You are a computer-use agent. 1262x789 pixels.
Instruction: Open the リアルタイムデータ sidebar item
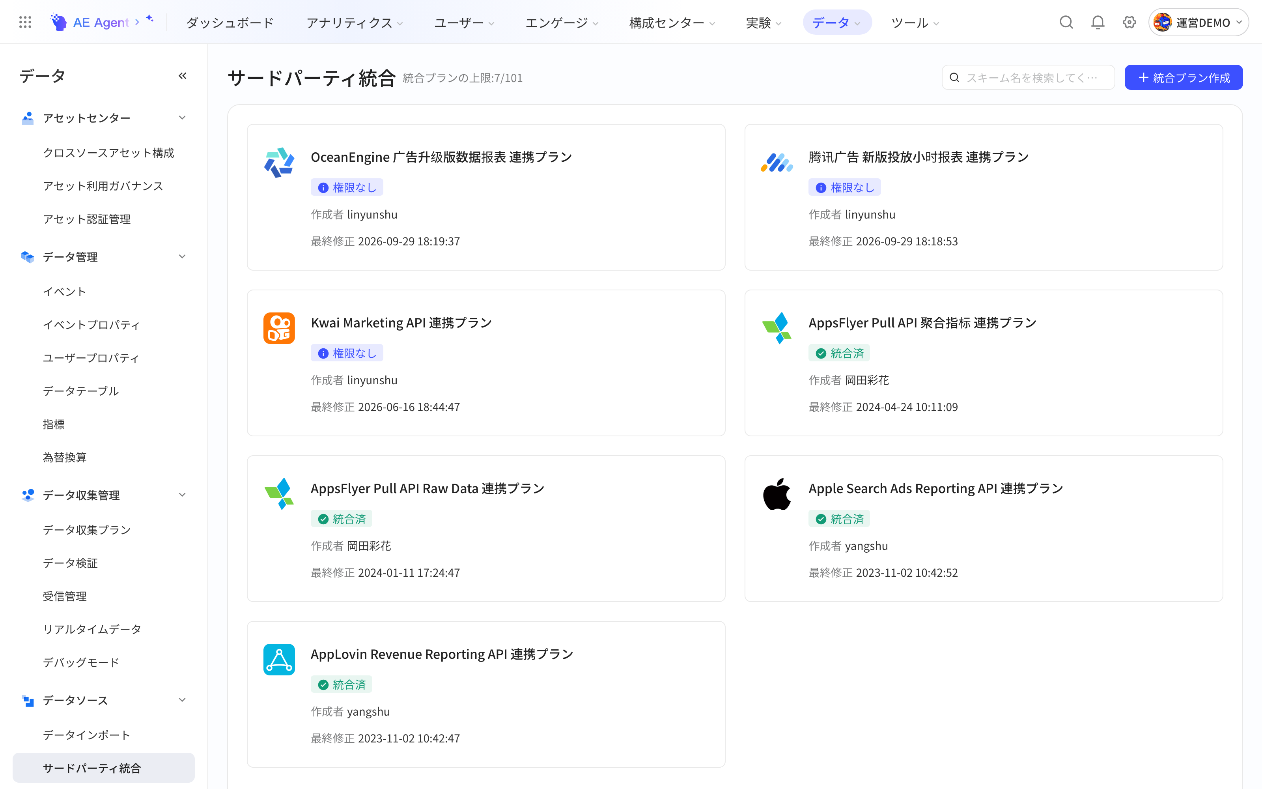point(92,629)
